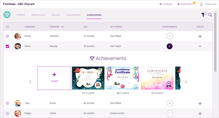Create achievement for Poppy Carter with plus
The height and width of the screenshot is (118, 219).
point(200,113)
